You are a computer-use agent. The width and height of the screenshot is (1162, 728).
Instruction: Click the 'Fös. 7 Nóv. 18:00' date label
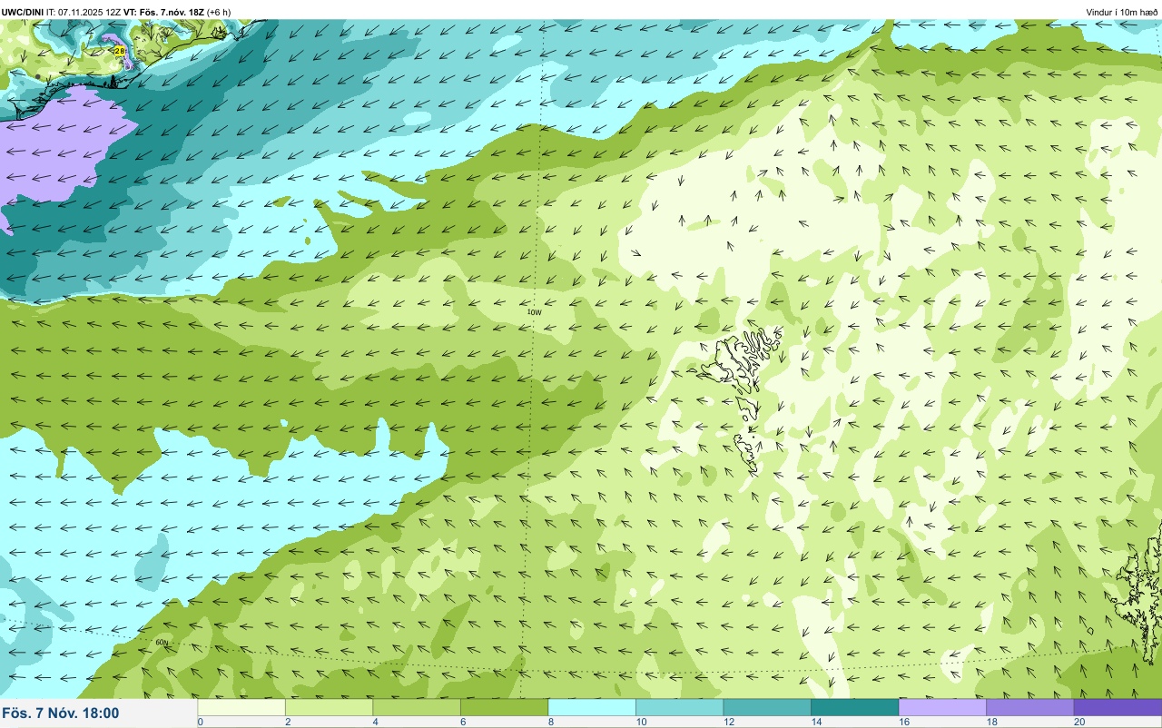coord(61,713)
